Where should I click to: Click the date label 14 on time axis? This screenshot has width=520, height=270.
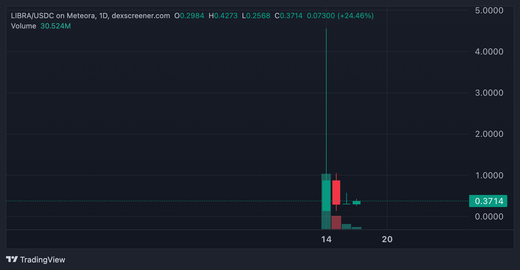coord(326,239)
